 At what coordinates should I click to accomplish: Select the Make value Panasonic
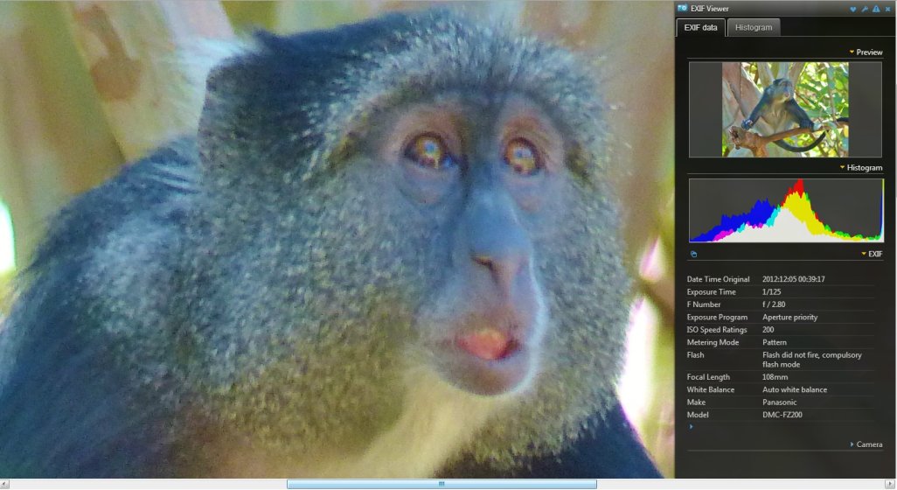pos(780,402)
